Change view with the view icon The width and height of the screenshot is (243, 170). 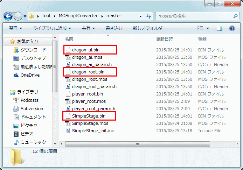point(200,28)
